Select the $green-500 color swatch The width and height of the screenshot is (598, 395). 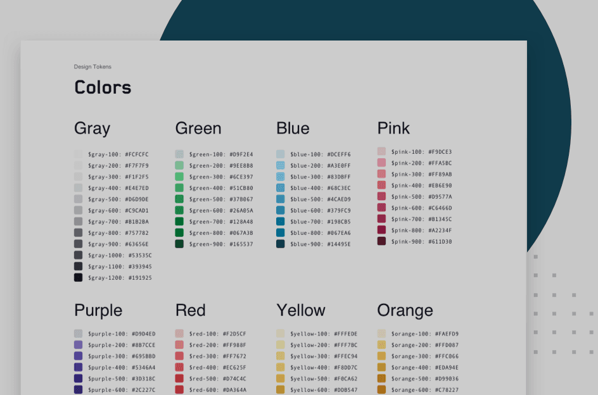[x=179, y=199]
